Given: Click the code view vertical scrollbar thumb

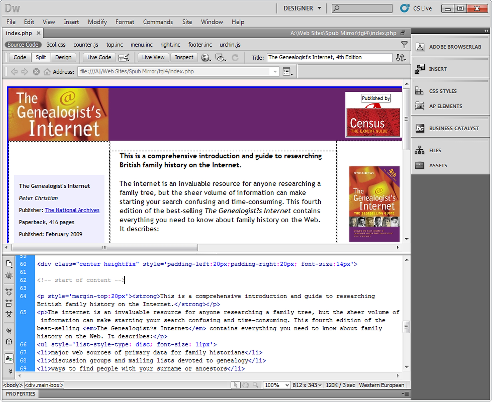Looking at the screenshot, I should 406,327.
